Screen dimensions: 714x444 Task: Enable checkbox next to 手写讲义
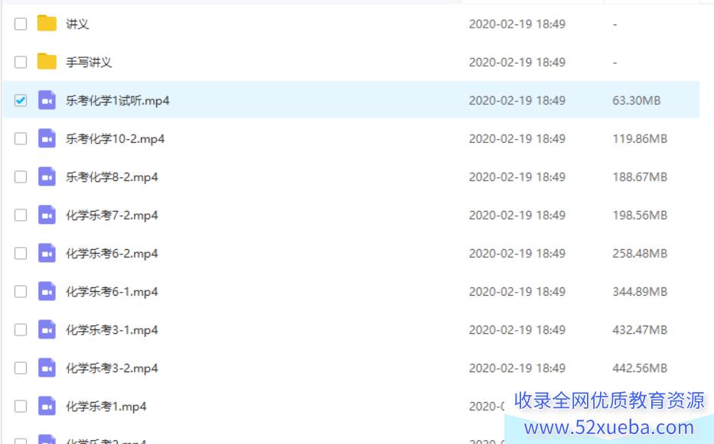click(21, 62)
